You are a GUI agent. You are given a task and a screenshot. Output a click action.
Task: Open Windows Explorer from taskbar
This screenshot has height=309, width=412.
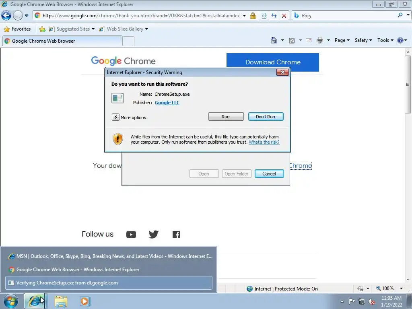(61, 301)
